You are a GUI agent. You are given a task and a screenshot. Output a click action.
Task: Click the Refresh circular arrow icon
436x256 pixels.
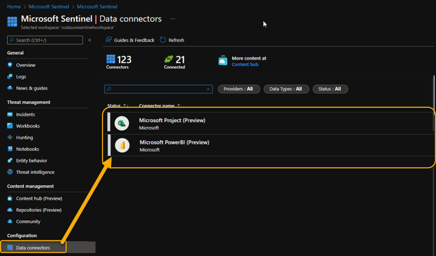coord(163,40)
